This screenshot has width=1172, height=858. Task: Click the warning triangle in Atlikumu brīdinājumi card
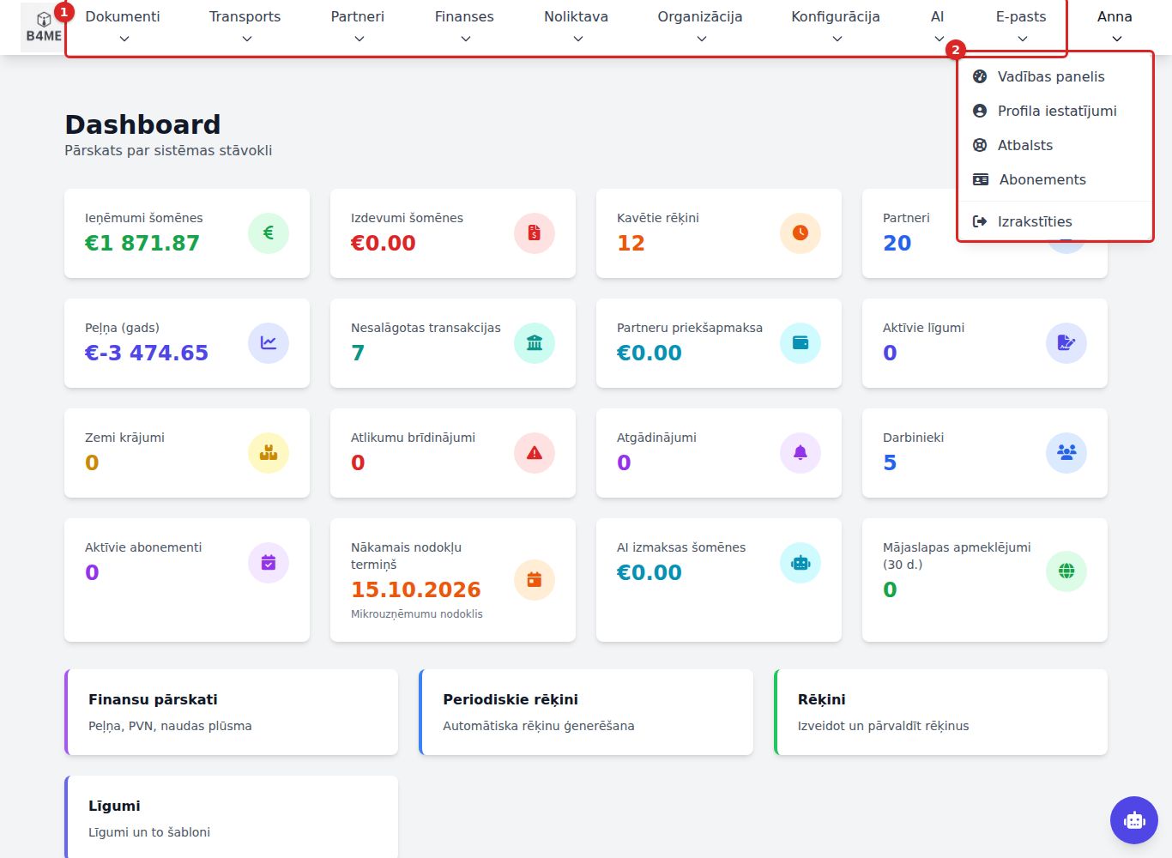535,452
